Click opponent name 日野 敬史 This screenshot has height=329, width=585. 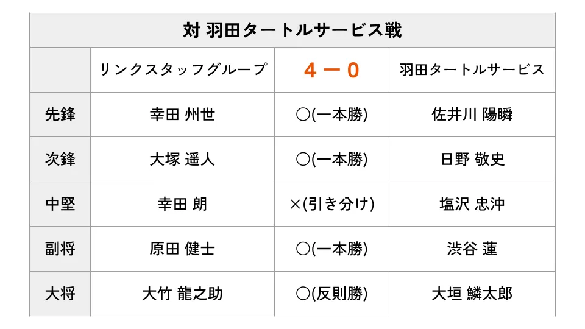(x=472, y=159)
